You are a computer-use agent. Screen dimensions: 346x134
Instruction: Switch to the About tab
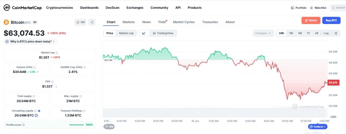pyautogui.click(x=230, y=22)
